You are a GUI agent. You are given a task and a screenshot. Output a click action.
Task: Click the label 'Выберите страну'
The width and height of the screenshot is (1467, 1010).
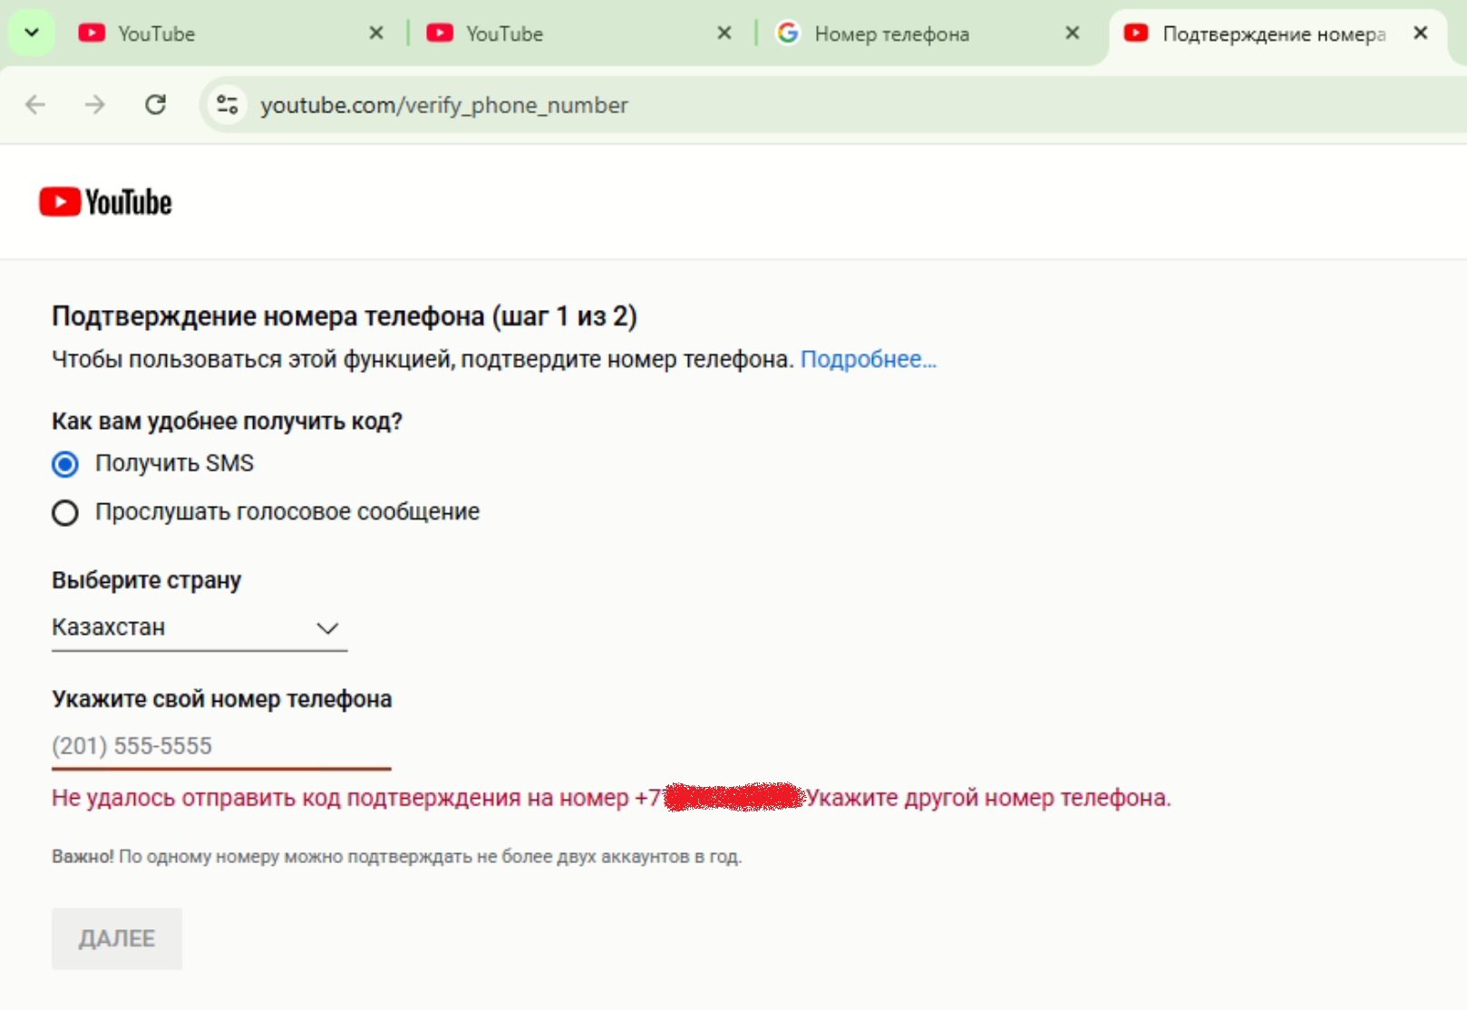pyautogui.click(x=147, y=580)
